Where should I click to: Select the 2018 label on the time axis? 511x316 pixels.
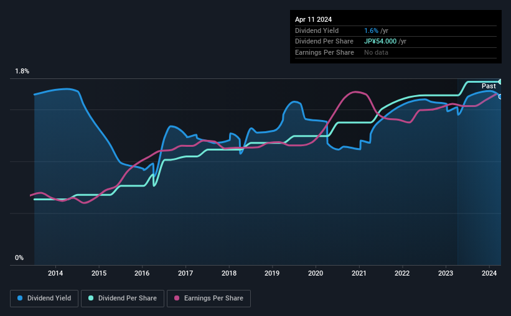229,273
